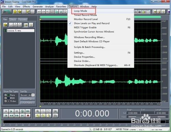The width and height of the screenshot is (171, 132).
Task: Click the open-file folder icon in Files panel
Action: tap(5, 25)
